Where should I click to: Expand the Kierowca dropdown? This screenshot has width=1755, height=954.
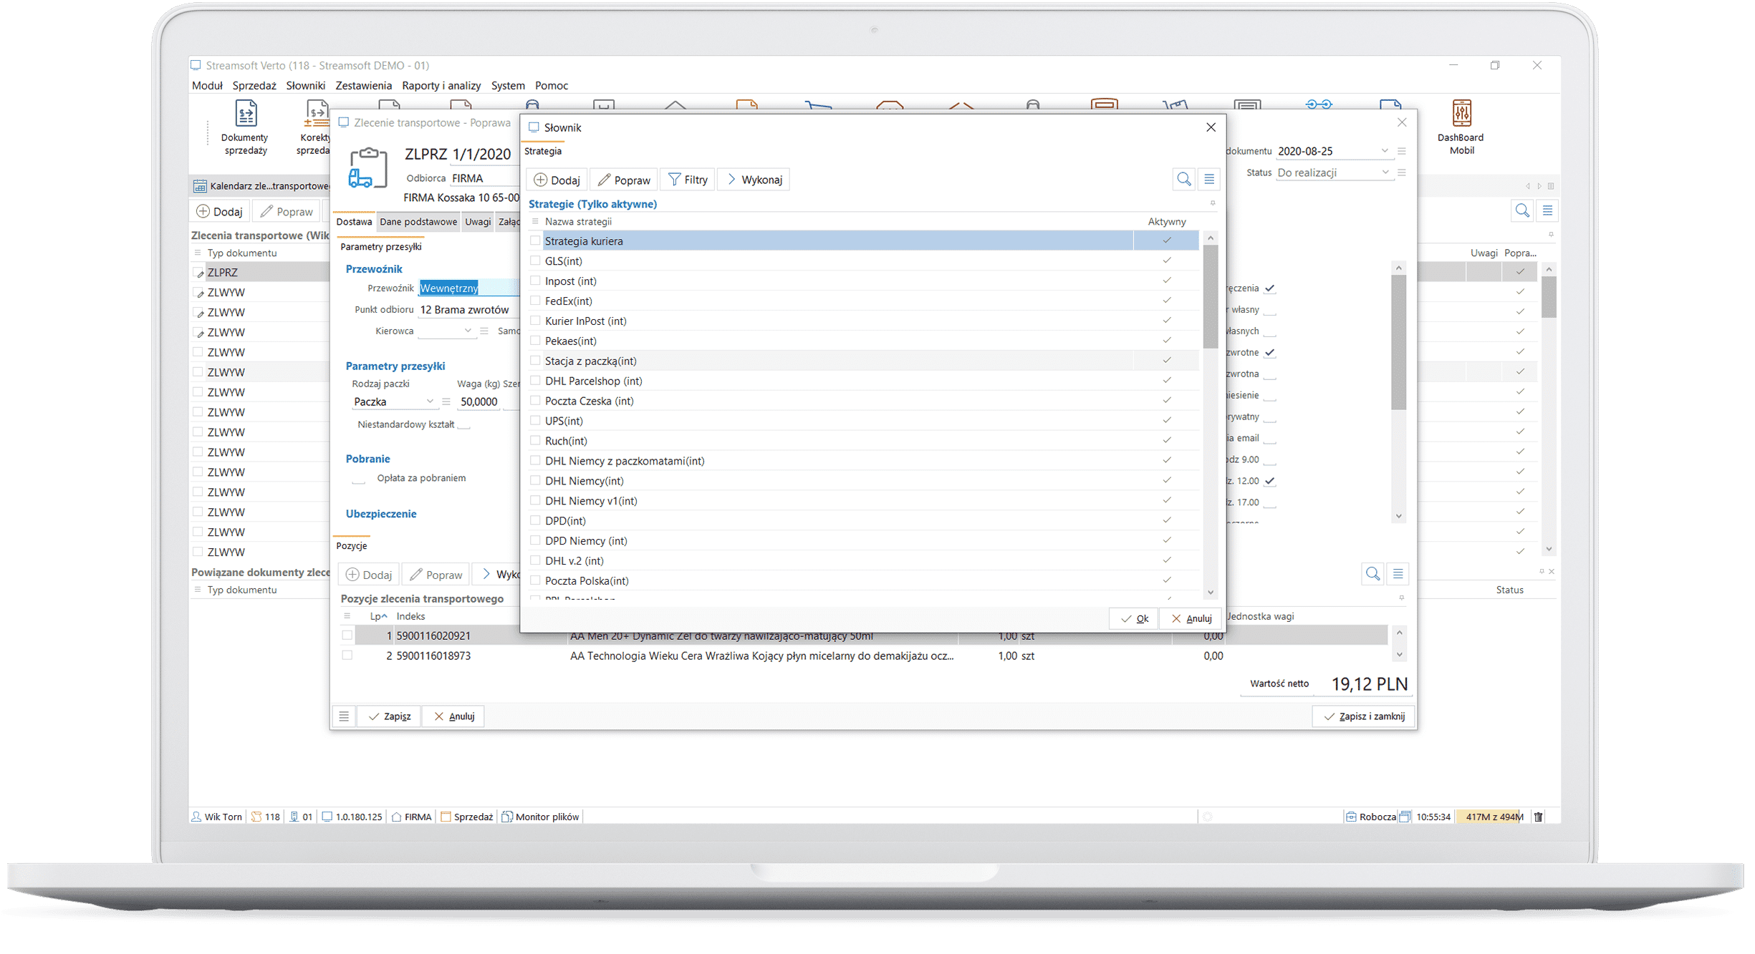pos(468,331)
